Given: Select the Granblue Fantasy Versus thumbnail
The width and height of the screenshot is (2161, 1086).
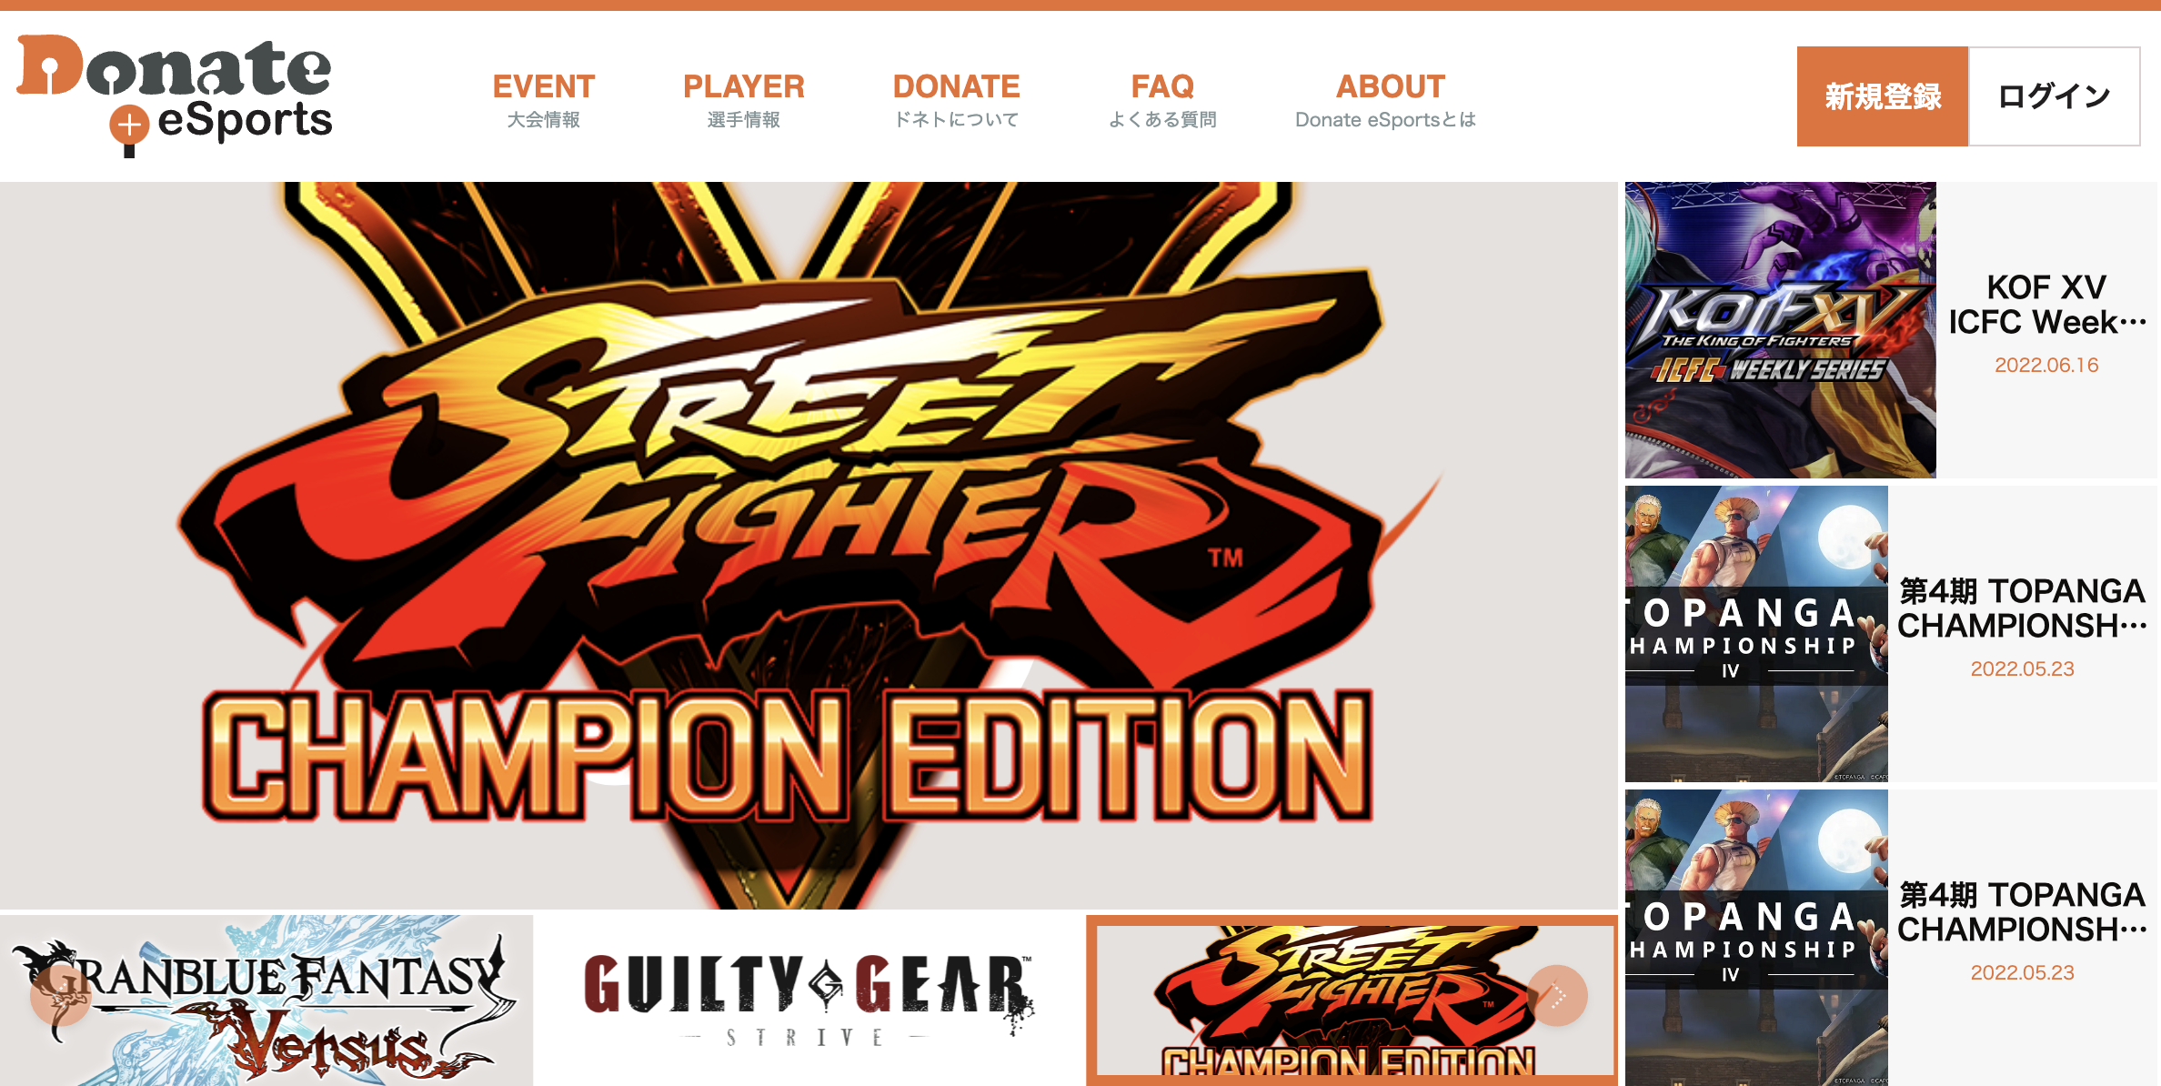Looking at the screenshot, I should (x=266, y=1000).
